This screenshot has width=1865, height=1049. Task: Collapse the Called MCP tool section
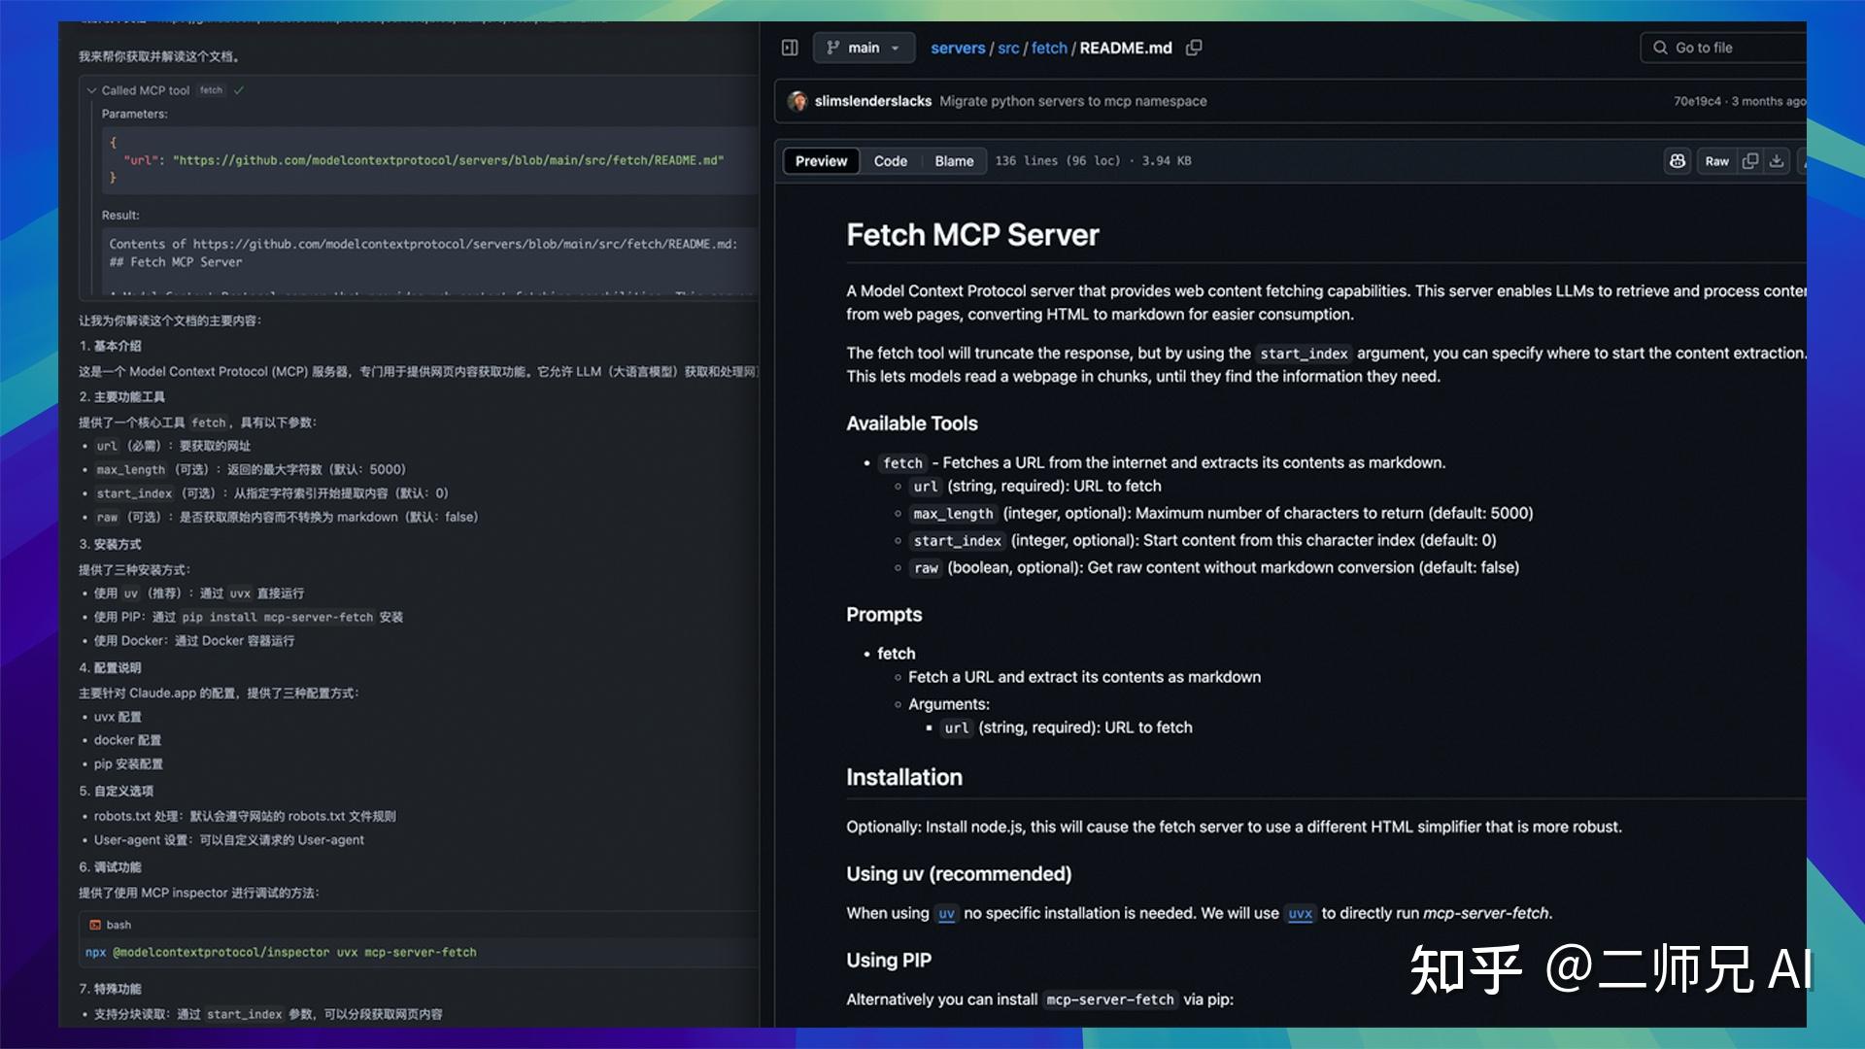tap(90, 89)
